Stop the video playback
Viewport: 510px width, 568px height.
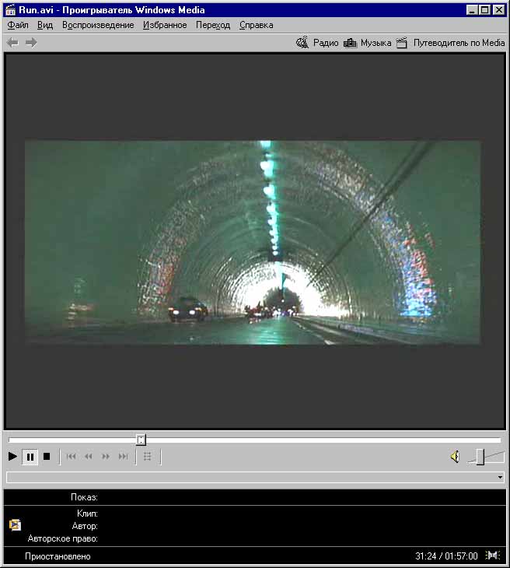click(47, 457)
